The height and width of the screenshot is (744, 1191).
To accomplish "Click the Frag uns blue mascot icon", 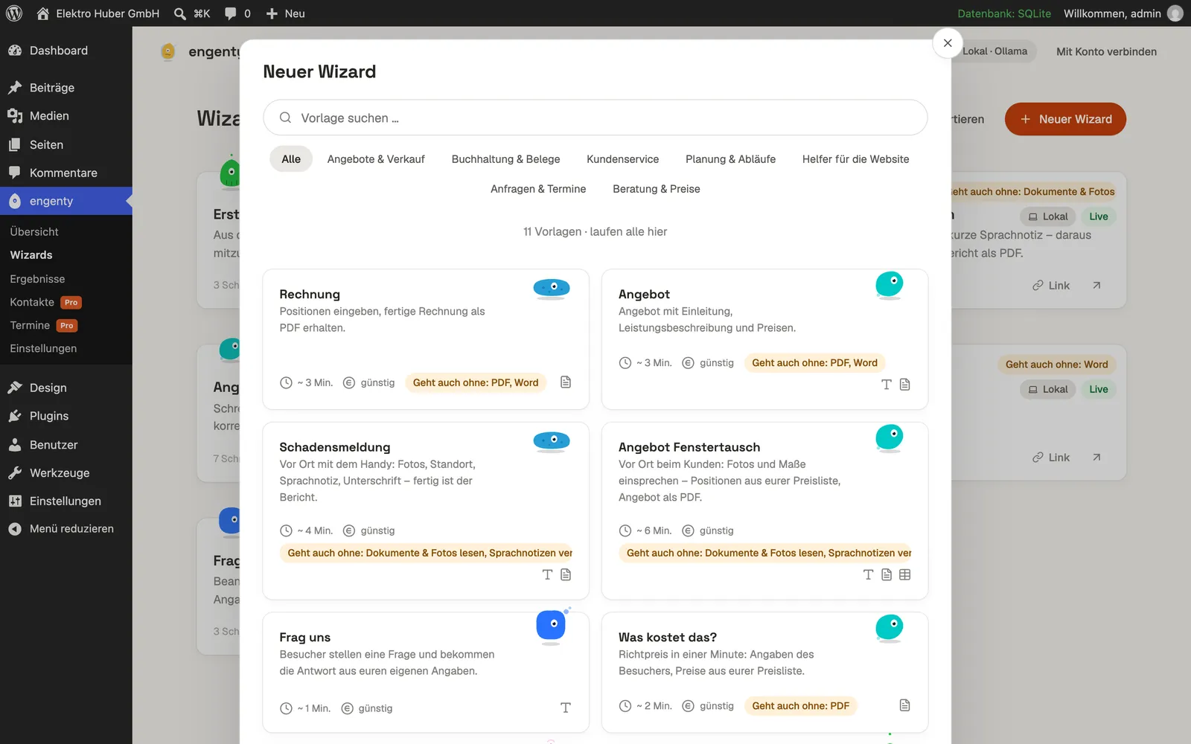I will (552, 626).
